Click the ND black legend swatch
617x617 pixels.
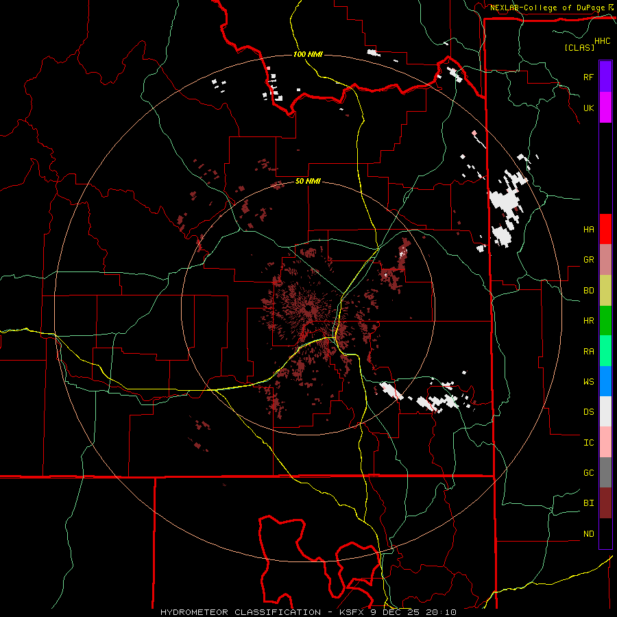(x=605, y=533)
